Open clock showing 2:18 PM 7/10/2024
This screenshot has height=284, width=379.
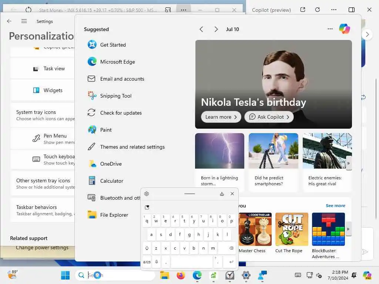(338, 275)
